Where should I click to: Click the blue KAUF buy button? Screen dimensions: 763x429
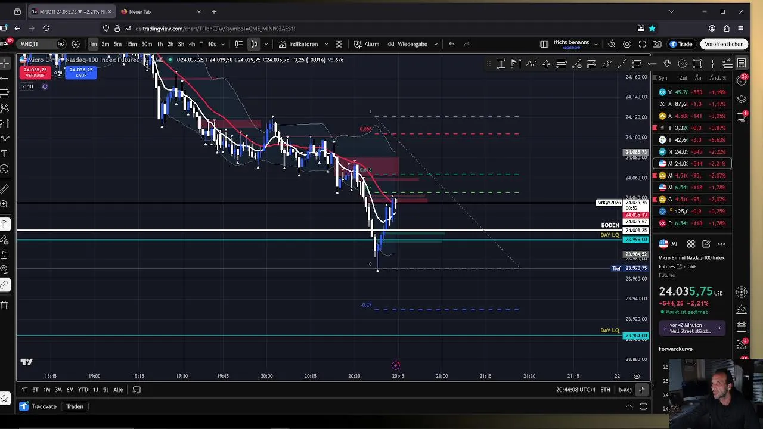(x=81, y=72)
